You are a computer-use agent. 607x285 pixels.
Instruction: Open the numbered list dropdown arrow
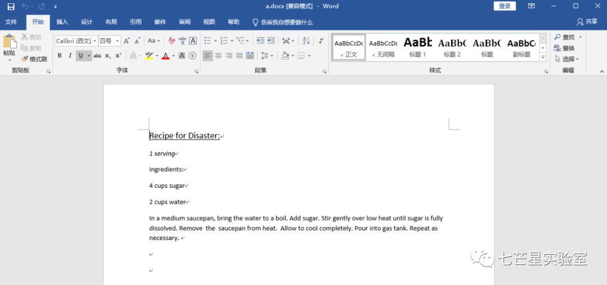pos(232,40)
